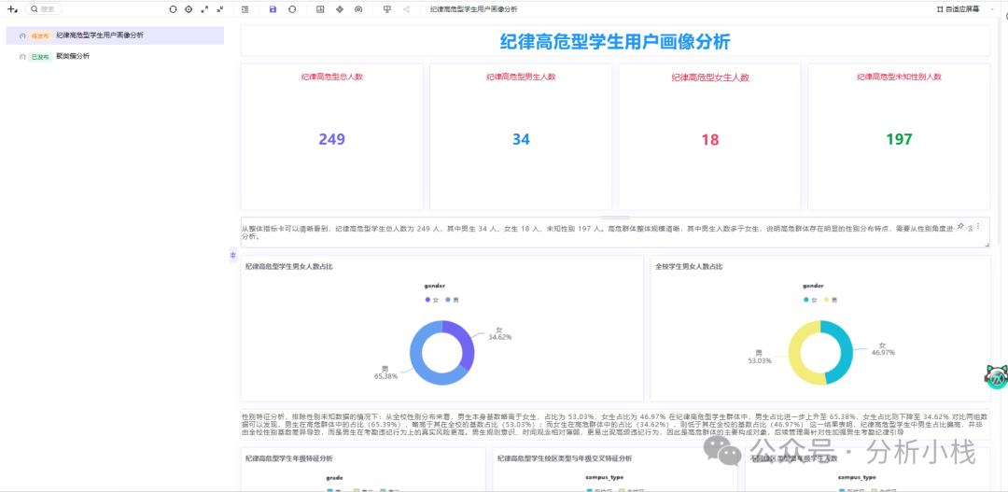Open the three-dot menu on text block
This screenshot has width=1008, height=492.
(x=978, y=226)
